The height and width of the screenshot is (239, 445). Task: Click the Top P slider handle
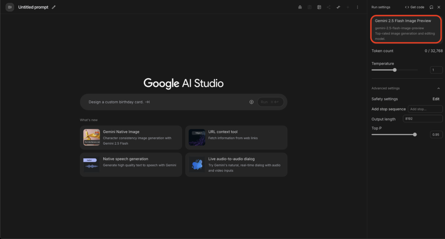coord(415,135)
